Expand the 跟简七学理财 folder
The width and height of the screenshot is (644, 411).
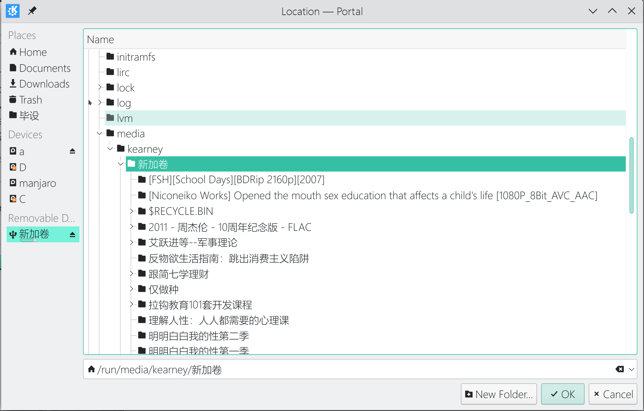coord(132,273)
